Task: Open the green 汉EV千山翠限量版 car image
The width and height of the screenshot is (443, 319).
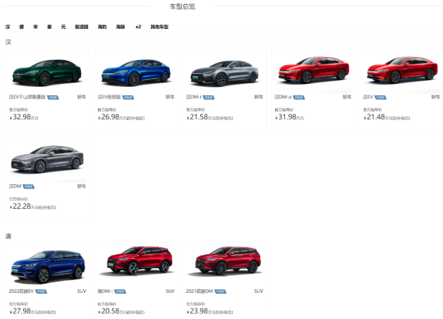Action: tap(47, 72)
